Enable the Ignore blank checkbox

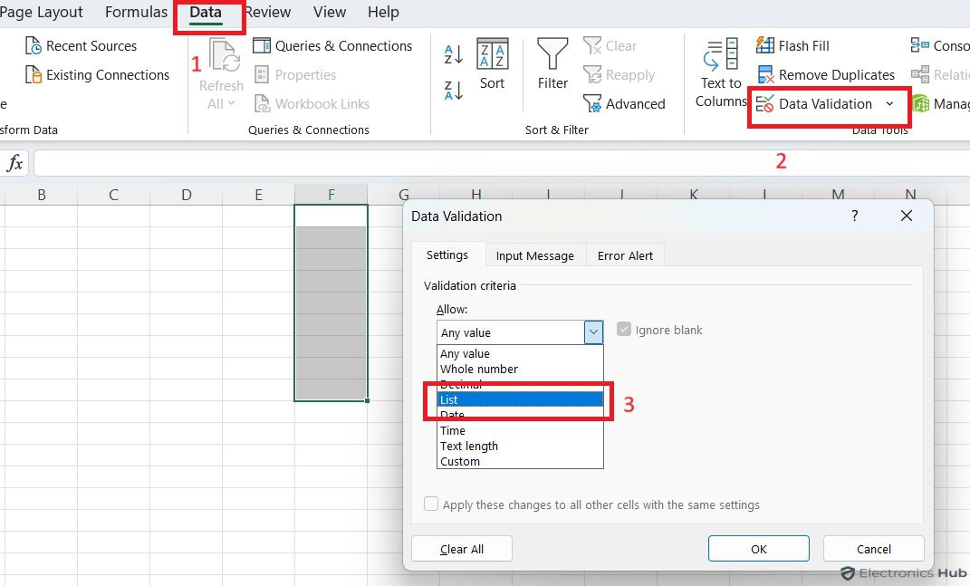coord(624,329)
